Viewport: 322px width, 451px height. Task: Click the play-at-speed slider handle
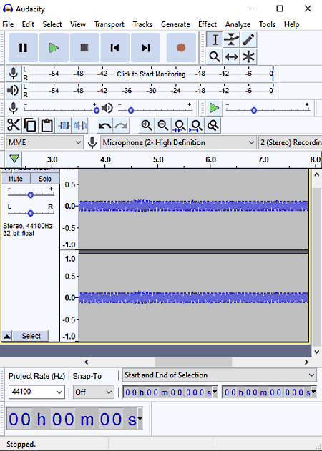click(254, 110)
